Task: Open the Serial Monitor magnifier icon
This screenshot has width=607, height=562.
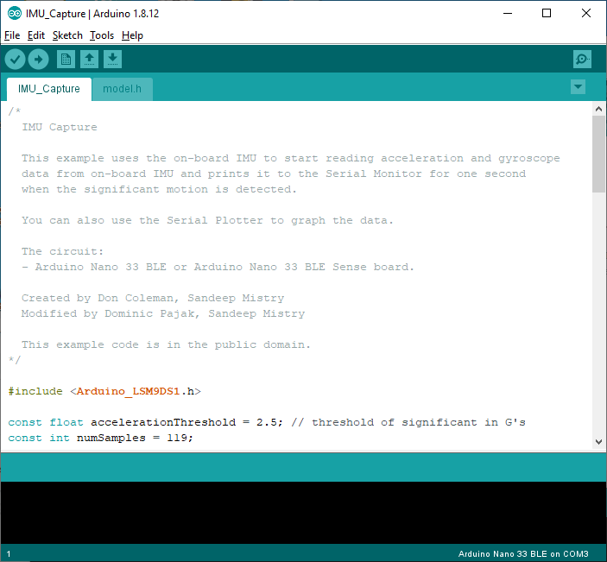Action: click(x=582, y=60)
